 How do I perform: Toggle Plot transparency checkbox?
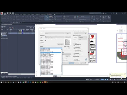click(x=74, y=47)
